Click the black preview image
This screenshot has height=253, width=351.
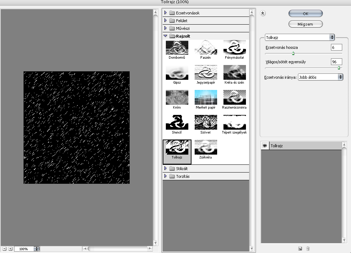[x=77, y=128]
